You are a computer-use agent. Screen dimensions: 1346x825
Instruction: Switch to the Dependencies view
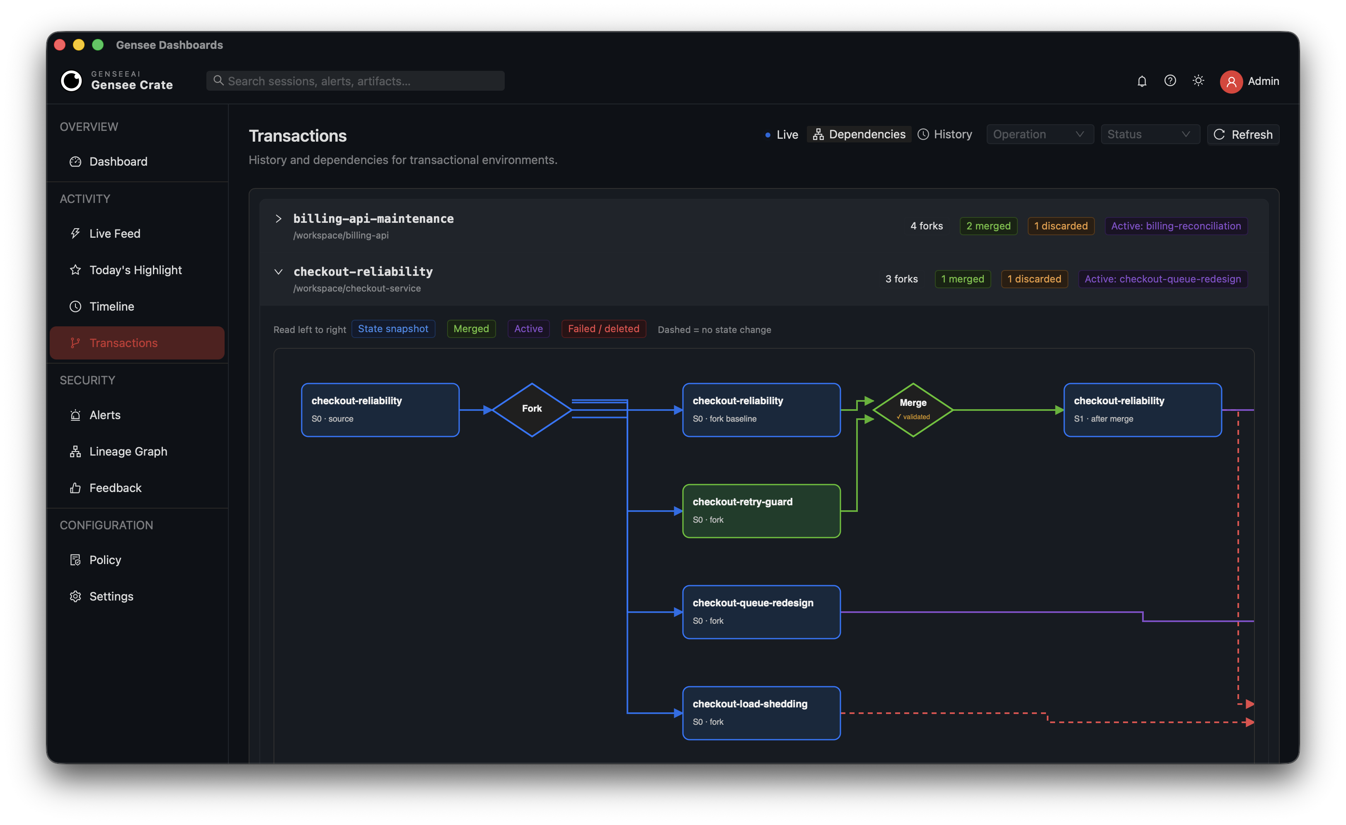tap(859, 134)
